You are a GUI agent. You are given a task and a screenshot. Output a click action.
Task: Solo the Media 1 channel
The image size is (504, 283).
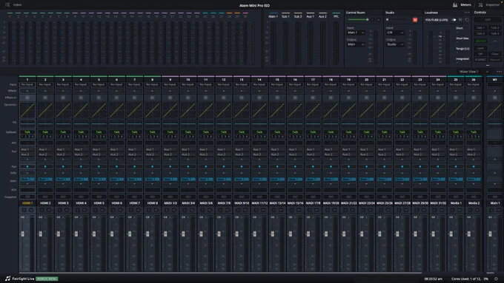point(452,210)
